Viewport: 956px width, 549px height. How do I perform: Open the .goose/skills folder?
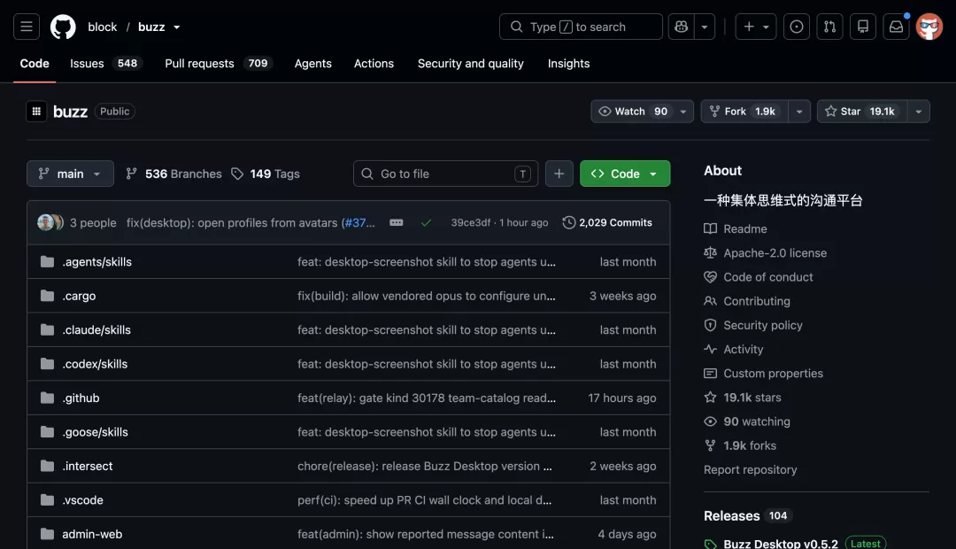[x=95, y=432]
